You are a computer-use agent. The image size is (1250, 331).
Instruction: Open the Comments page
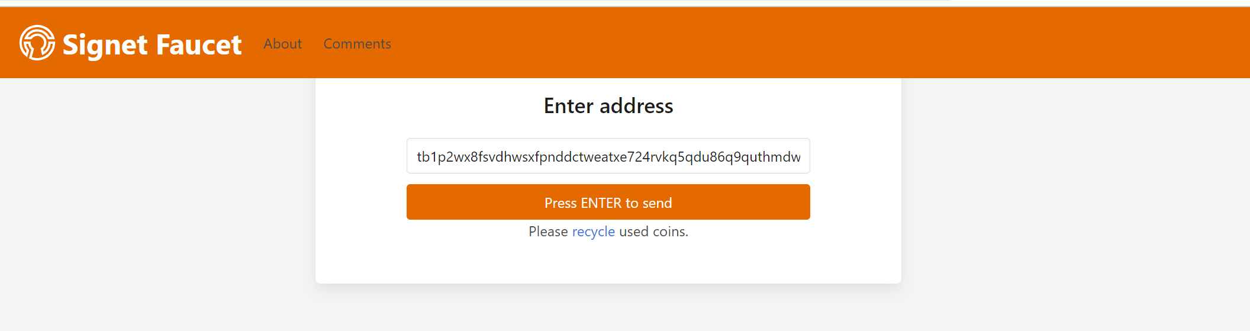pos(357,44)
